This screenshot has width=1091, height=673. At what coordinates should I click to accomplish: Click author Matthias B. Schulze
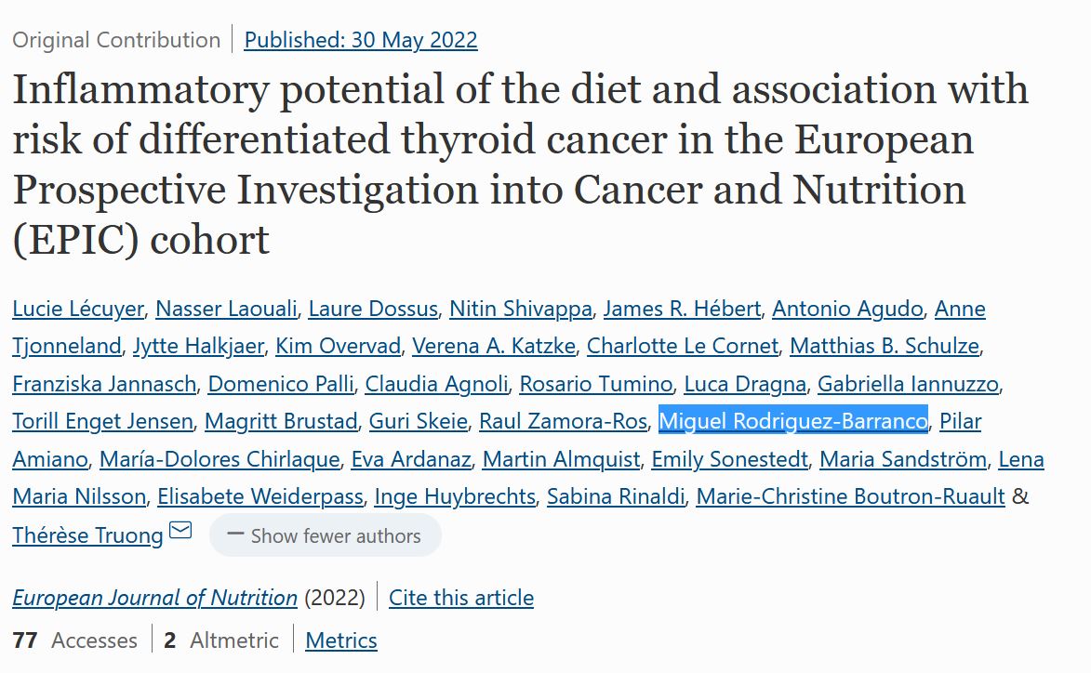(x=884, y=346)
